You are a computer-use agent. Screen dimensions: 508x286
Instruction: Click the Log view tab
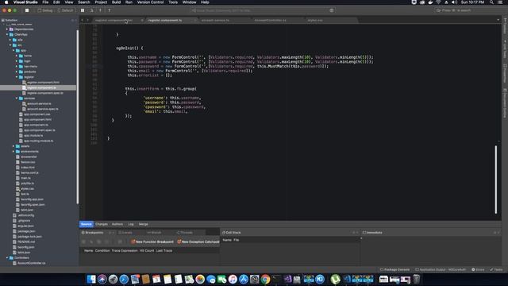(131, 224)
